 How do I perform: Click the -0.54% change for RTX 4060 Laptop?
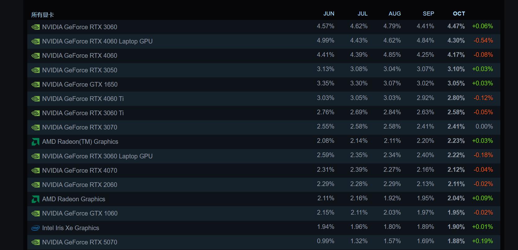pos(483,41)
